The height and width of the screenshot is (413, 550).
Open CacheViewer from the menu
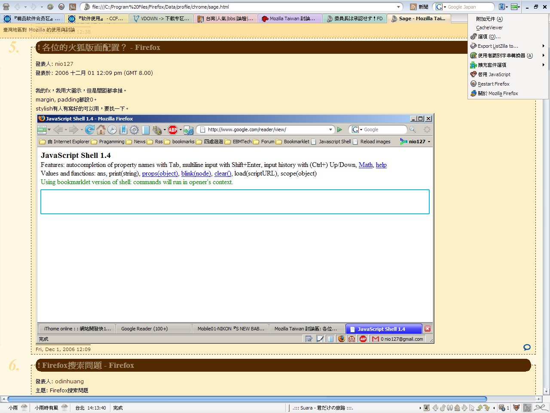[489, 28]
